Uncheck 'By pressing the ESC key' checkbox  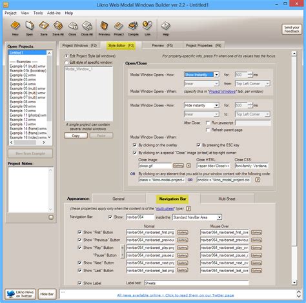point(199,145)
